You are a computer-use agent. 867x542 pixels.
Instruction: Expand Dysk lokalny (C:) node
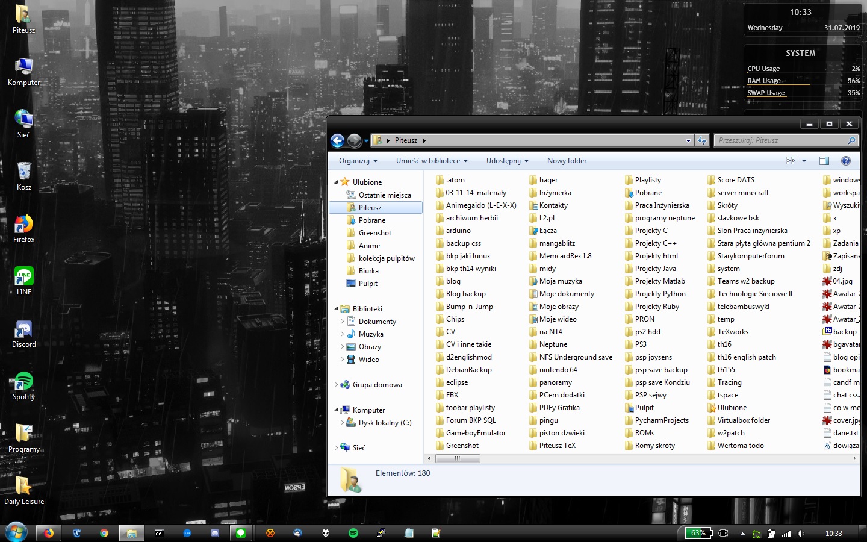[x=342, y=422]
